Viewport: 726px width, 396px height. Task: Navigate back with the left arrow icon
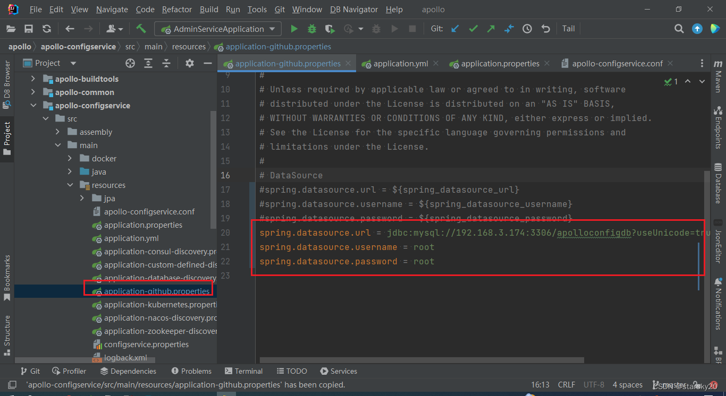[70, 29]
